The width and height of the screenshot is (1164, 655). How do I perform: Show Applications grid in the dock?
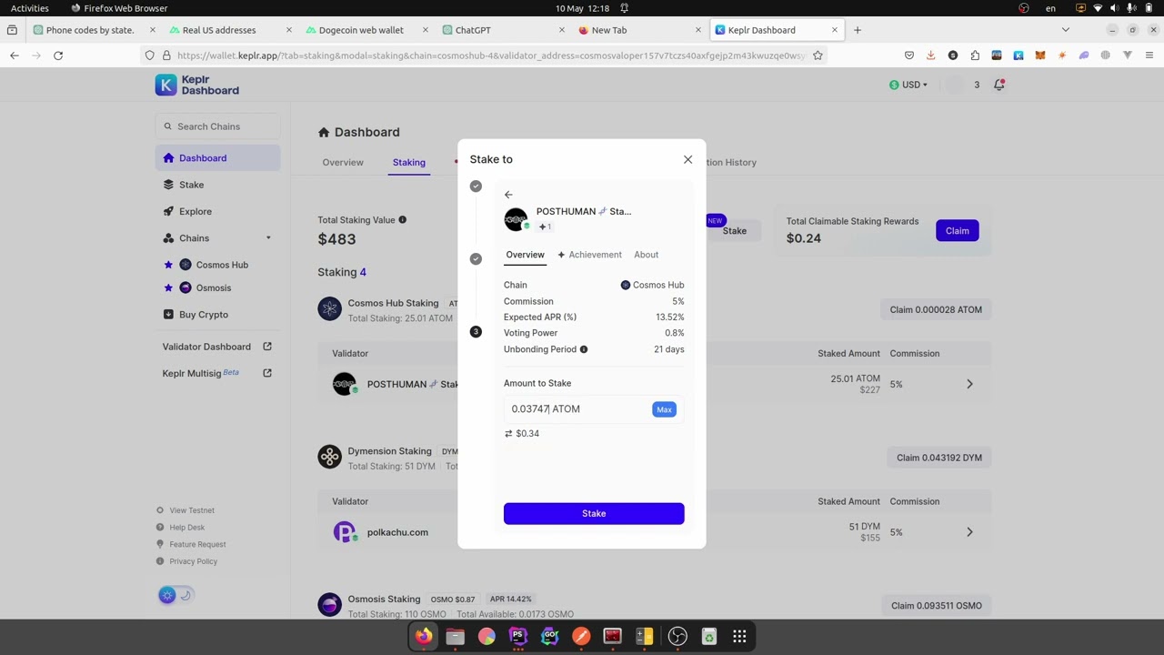[739, 637]
